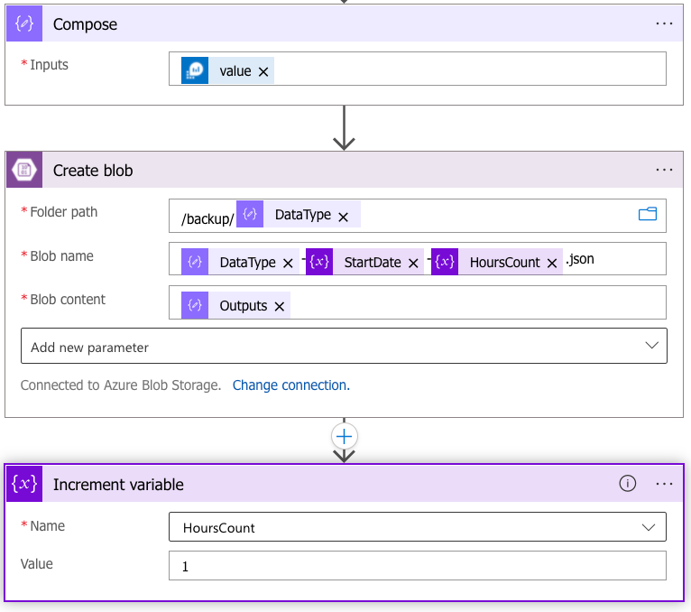Click the Increment variable action icon

24,485
